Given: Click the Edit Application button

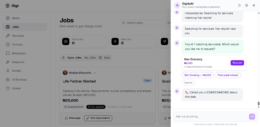Looking at the screenshot, I should [x=98, y=118].
